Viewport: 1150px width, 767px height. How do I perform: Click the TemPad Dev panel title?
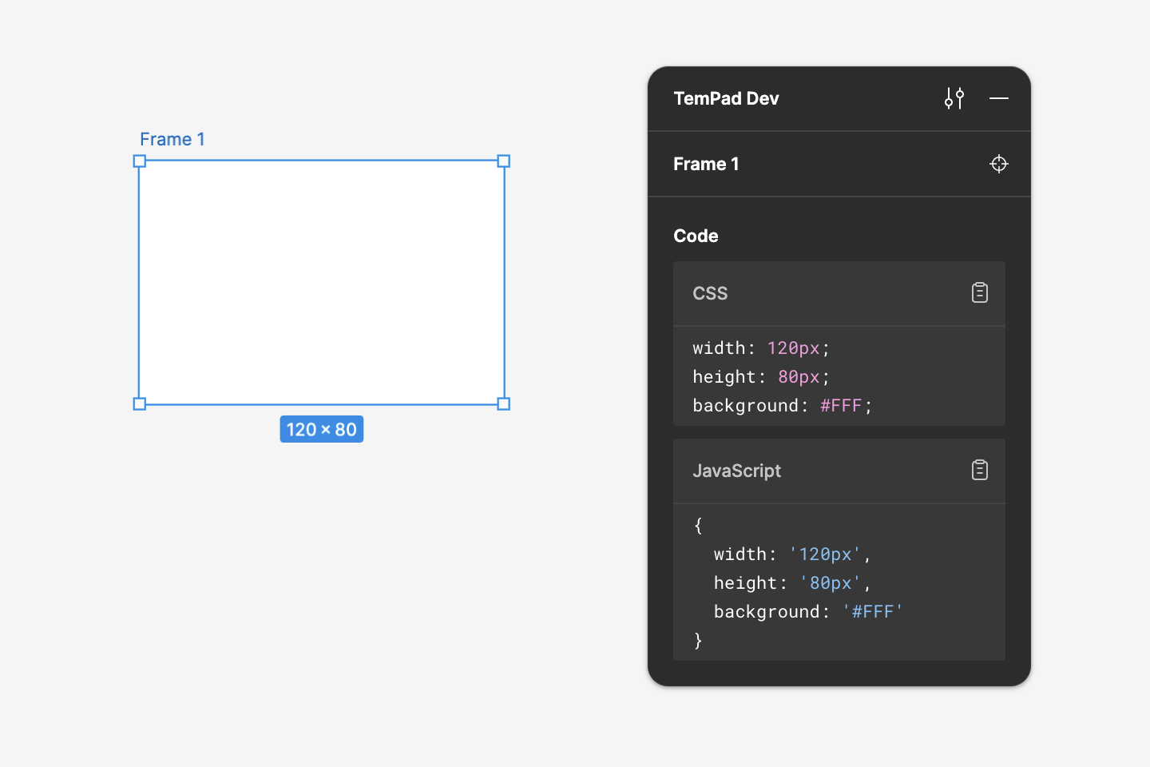[726, 98]
